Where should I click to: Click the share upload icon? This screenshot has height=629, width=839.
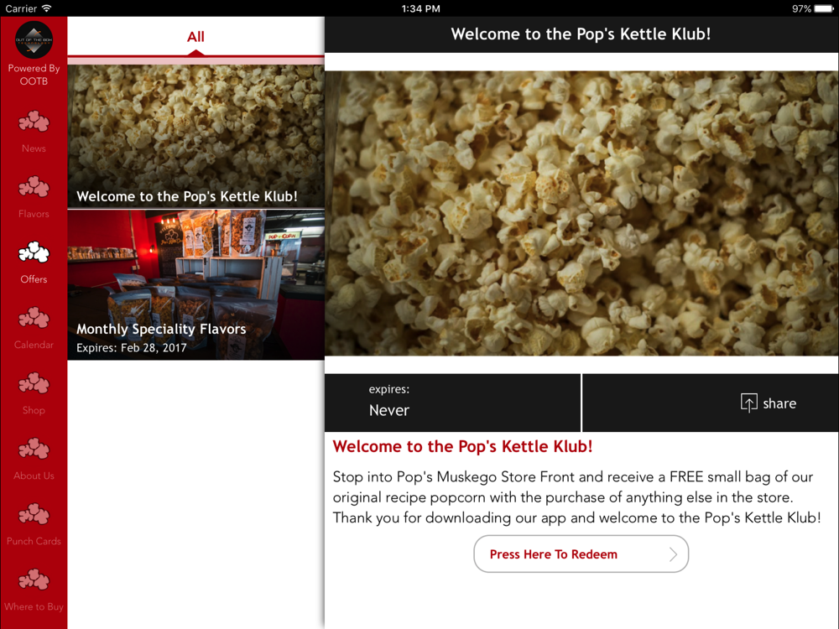tap(748, 403)
